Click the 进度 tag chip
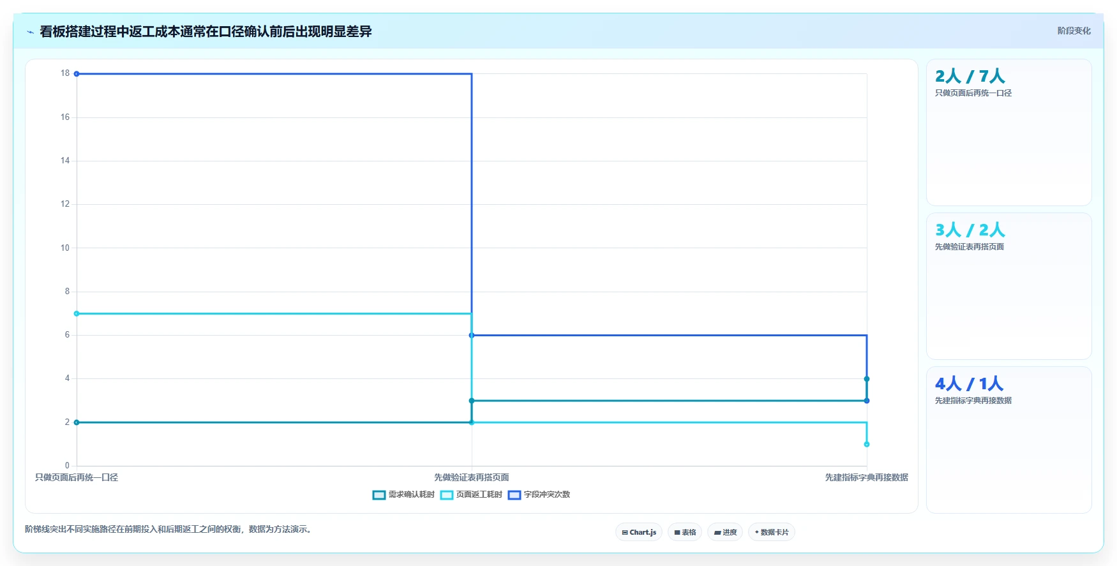 pos(725,532)
